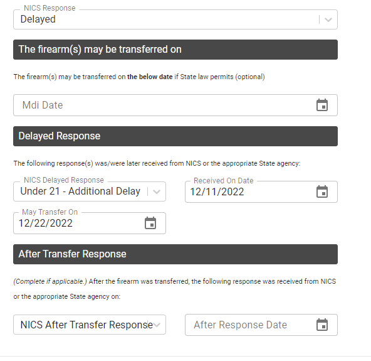Select the 'Delayed' value in NICS Response
Viewport: 371px width, 361px height.
pyautogui.click(x=38, y=19)
